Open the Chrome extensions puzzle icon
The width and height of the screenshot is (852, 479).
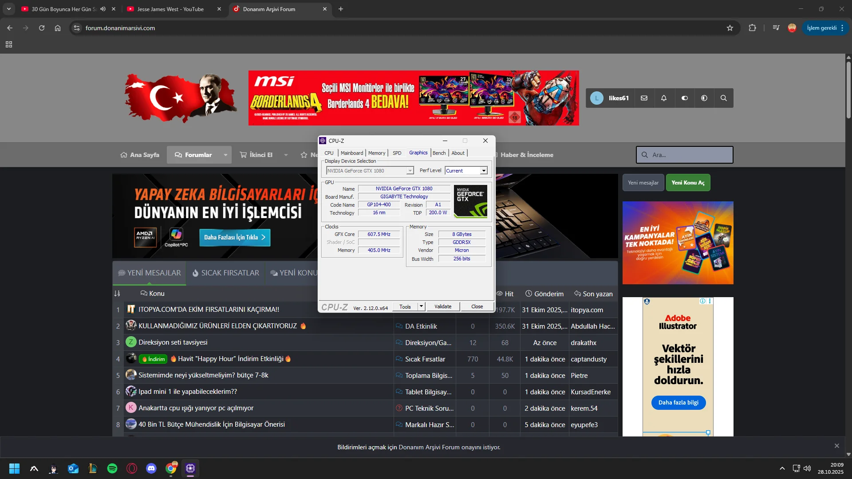click(752, 28)
